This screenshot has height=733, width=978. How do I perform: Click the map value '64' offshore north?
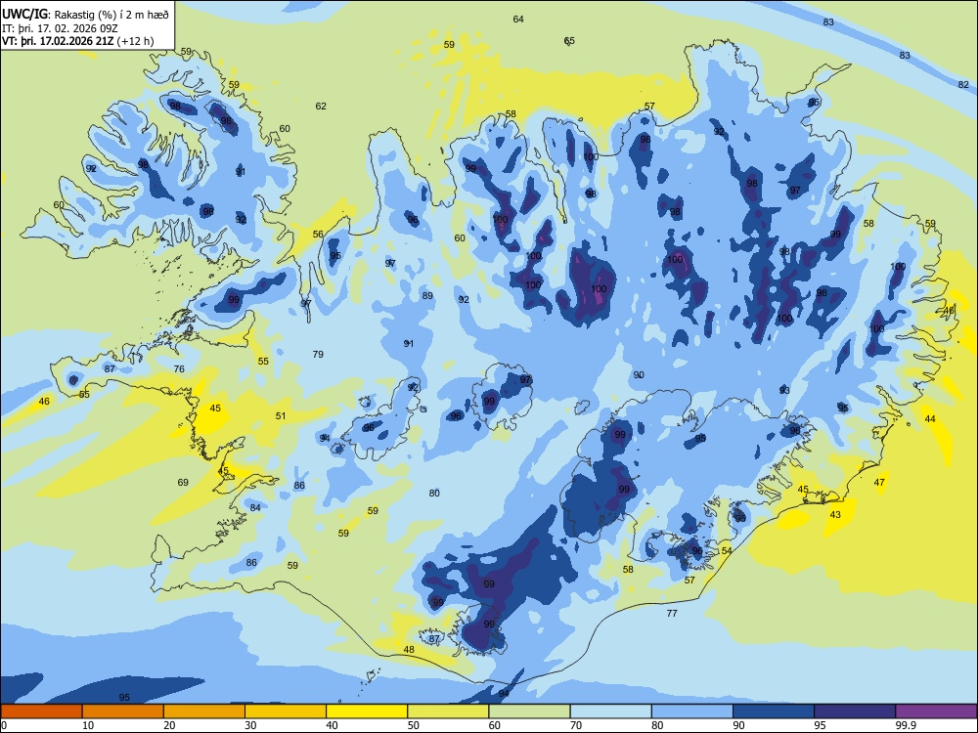518,19
